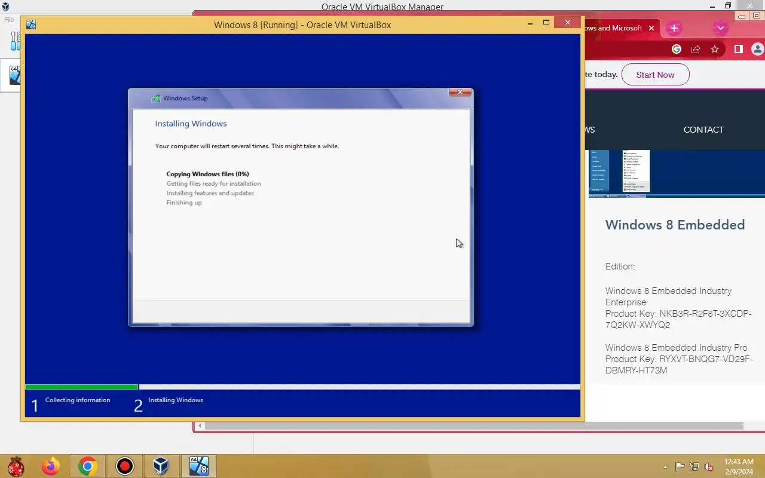Click the VirtualBox Manager title icon
This screenshot has width=765, height=478.
(x=5, y=7)
